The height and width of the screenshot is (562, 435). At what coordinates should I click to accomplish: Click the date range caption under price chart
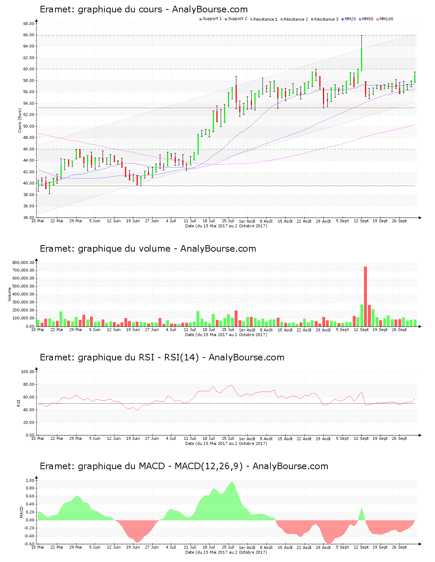226,226
